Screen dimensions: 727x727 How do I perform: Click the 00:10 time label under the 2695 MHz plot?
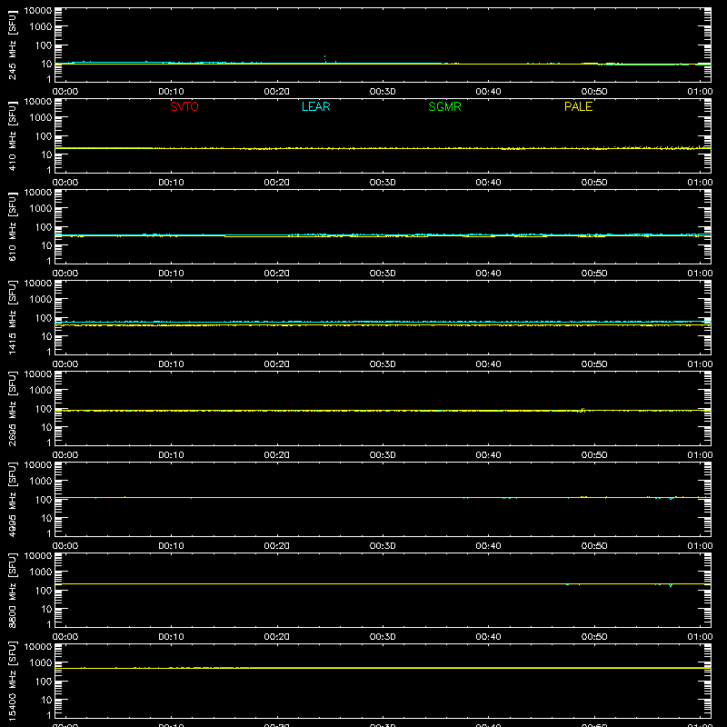coord(171,455)
